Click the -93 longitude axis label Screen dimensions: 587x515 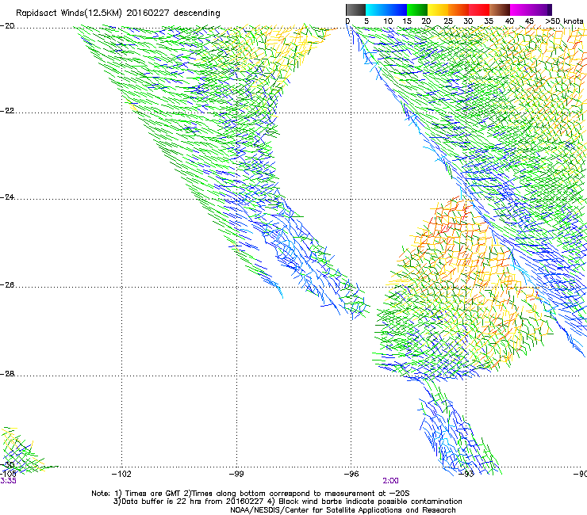[x=466, y=475]
